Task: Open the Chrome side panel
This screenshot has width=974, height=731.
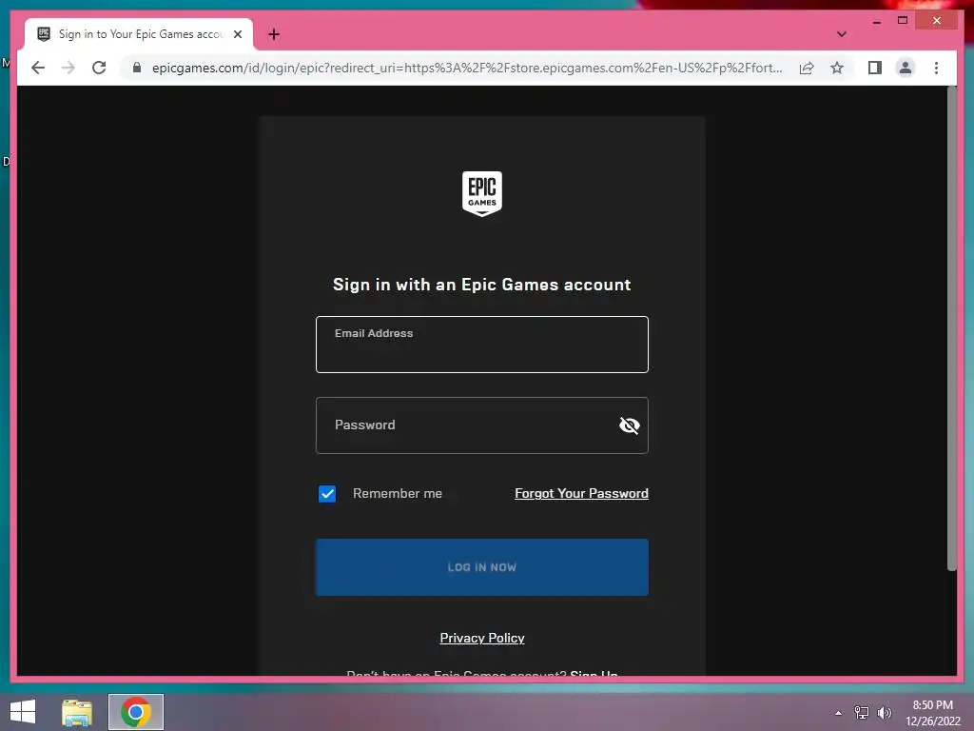Action: [875, 68]
